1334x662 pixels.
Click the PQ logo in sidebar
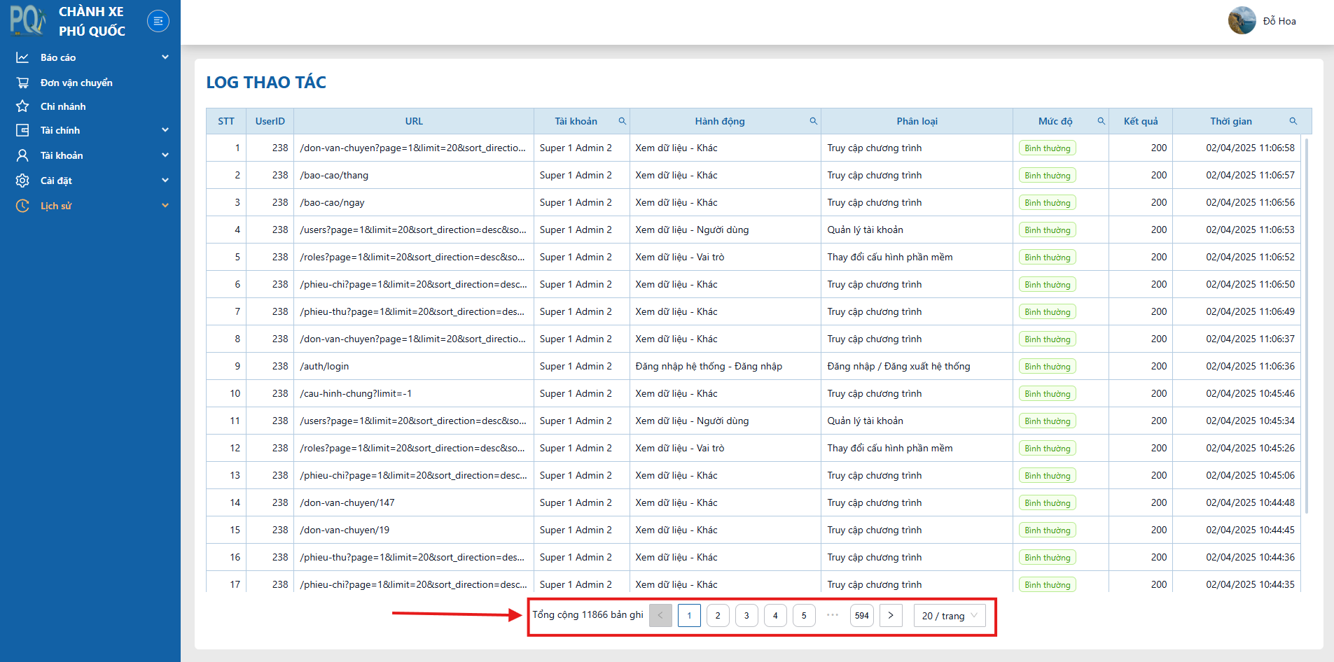(x=27, y=20)
